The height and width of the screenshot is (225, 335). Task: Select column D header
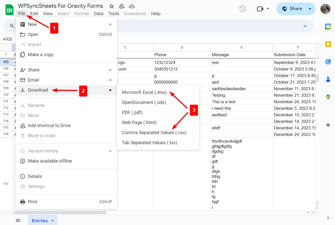[x=182, y=47]
